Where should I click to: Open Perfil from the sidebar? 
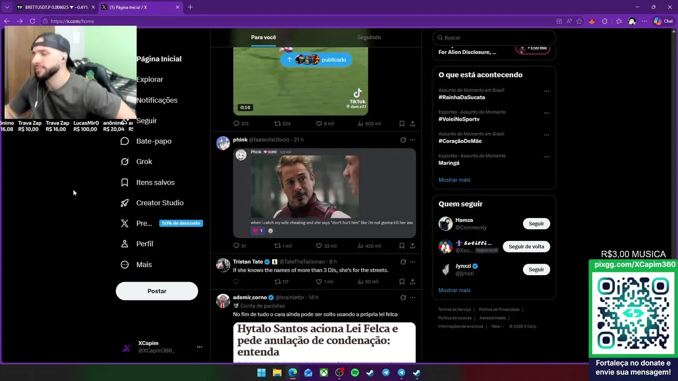point(137,244)
